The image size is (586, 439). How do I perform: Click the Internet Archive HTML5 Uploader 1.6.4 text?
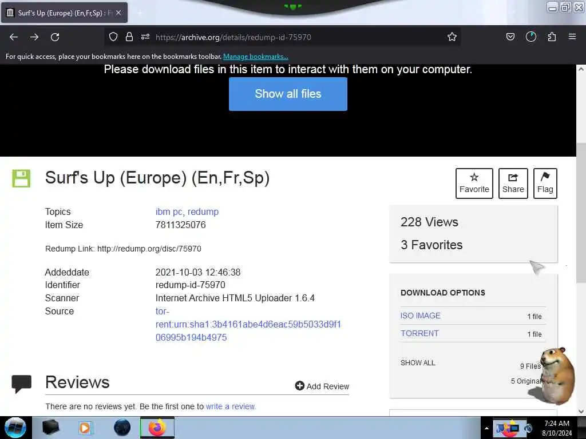pyautogui.click(x=235, y=298)
